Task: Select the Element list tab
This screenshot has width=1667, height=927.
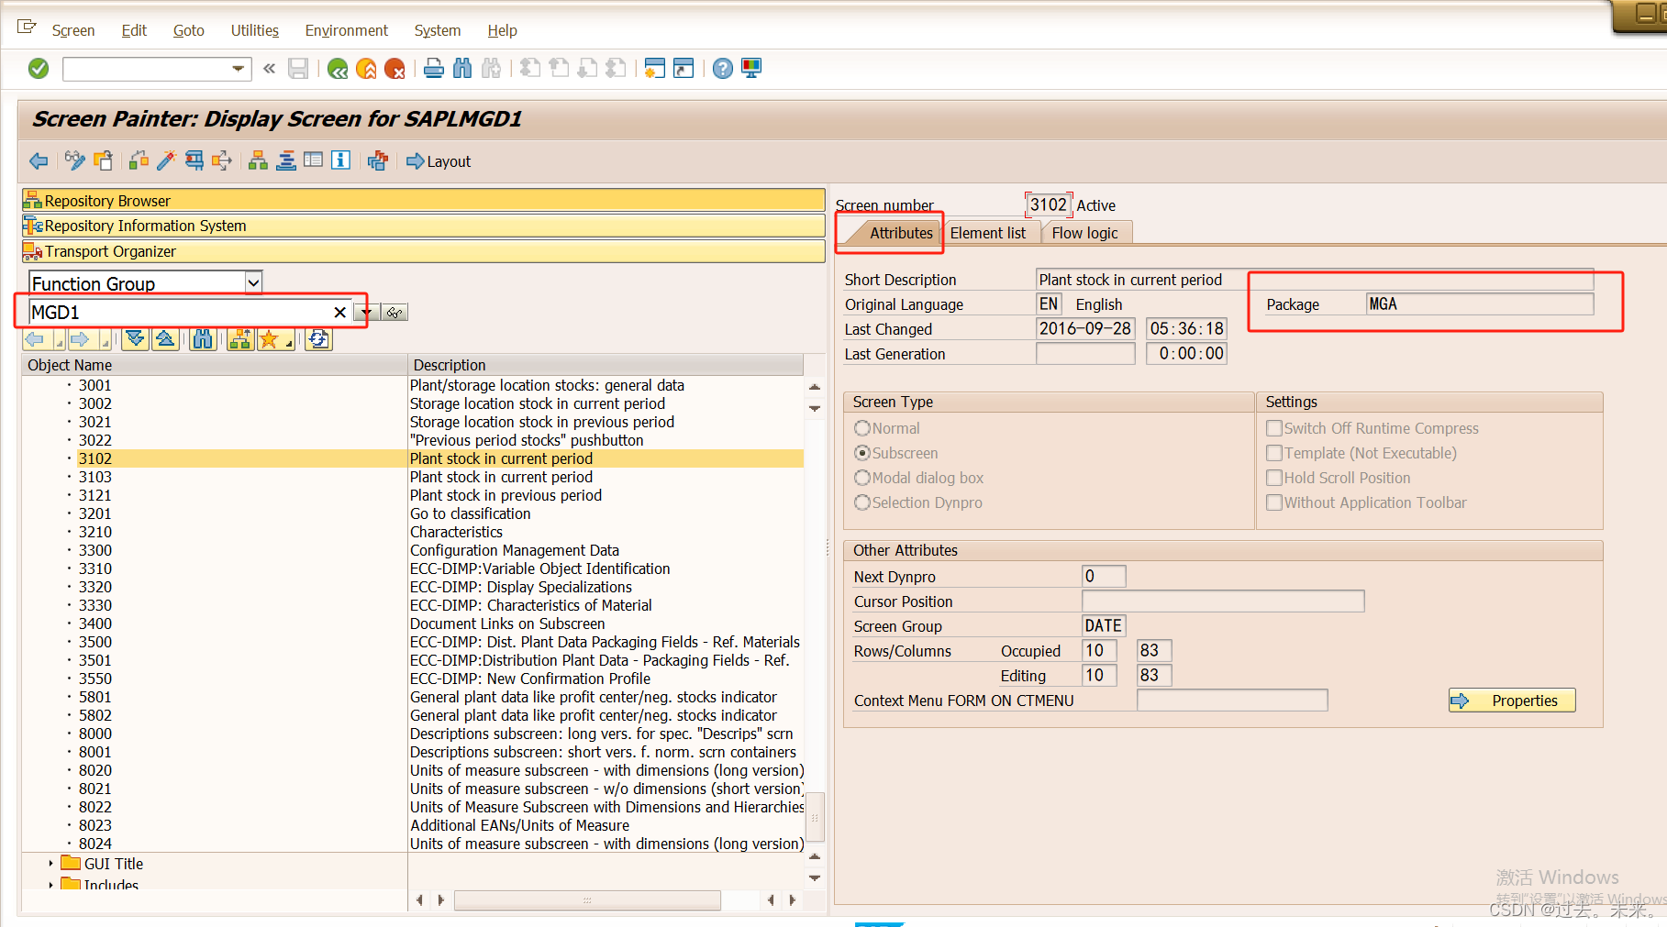Action: point(988,233)
